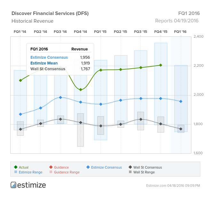Select FQ1 '15 Wall St Consensus point
This screenshot has width=216, height=198.
click(101, 126)
